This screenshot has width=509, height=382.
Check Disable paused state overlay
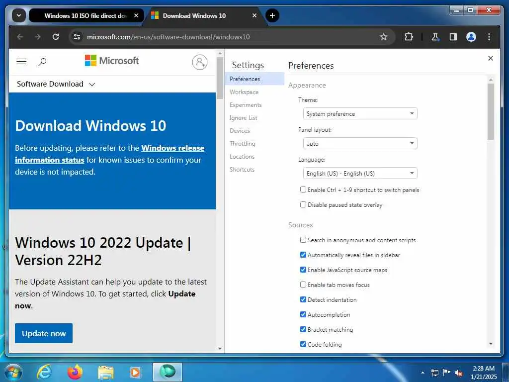(x=303, y=204)
